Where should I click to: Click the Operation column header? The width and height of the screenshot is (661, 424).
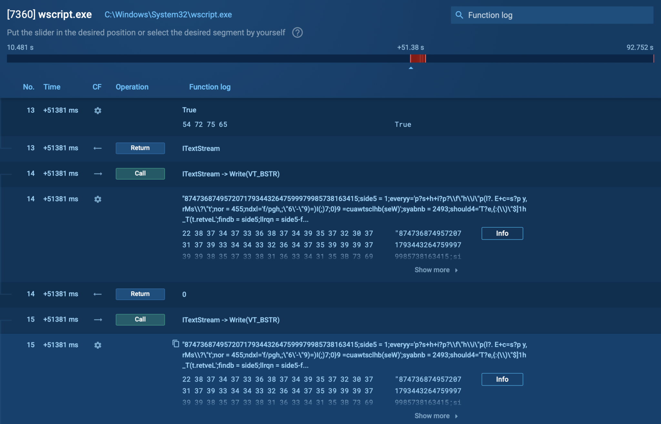point(132,87)
